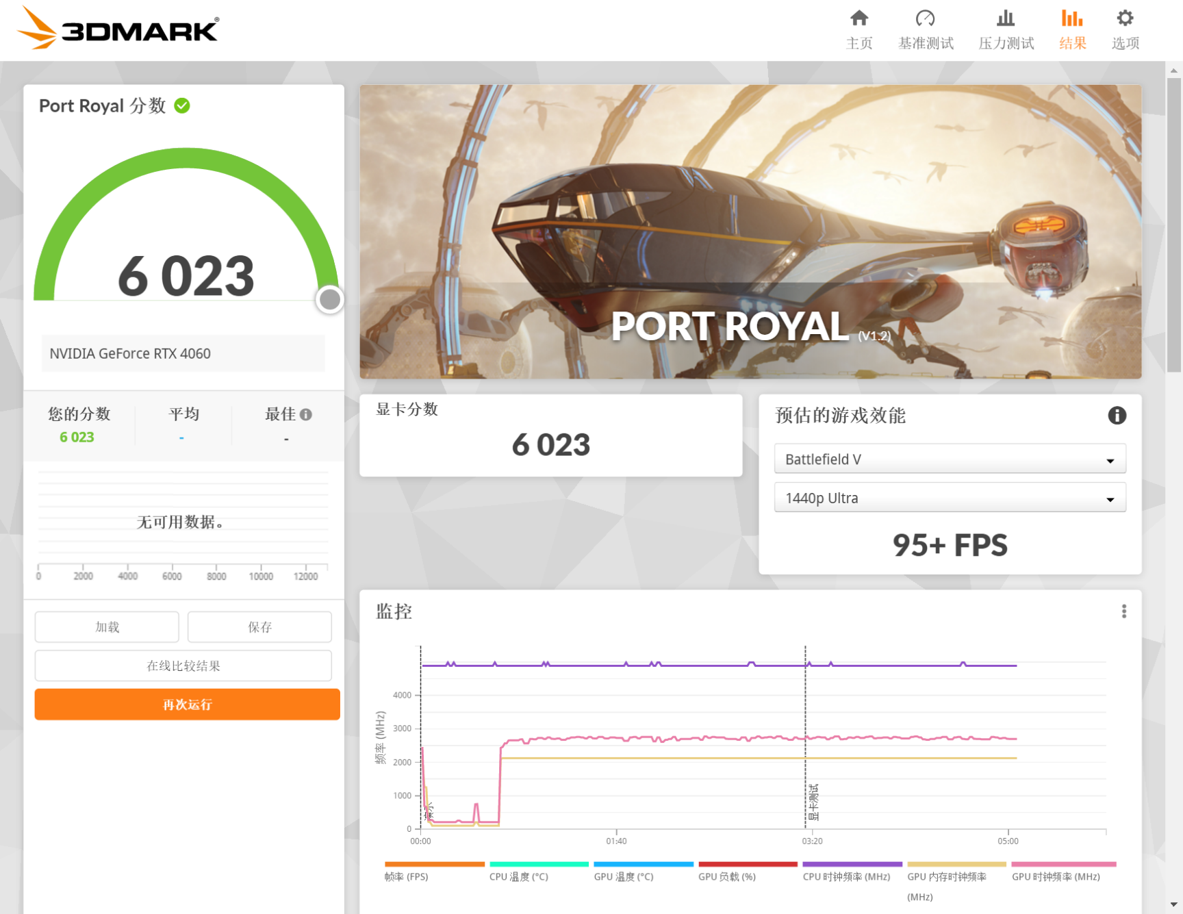Viewport: 1183px width, 914px height.
Task: Open the 基准测试 benchmark gauge icon
Action: [x=926, y=18]
